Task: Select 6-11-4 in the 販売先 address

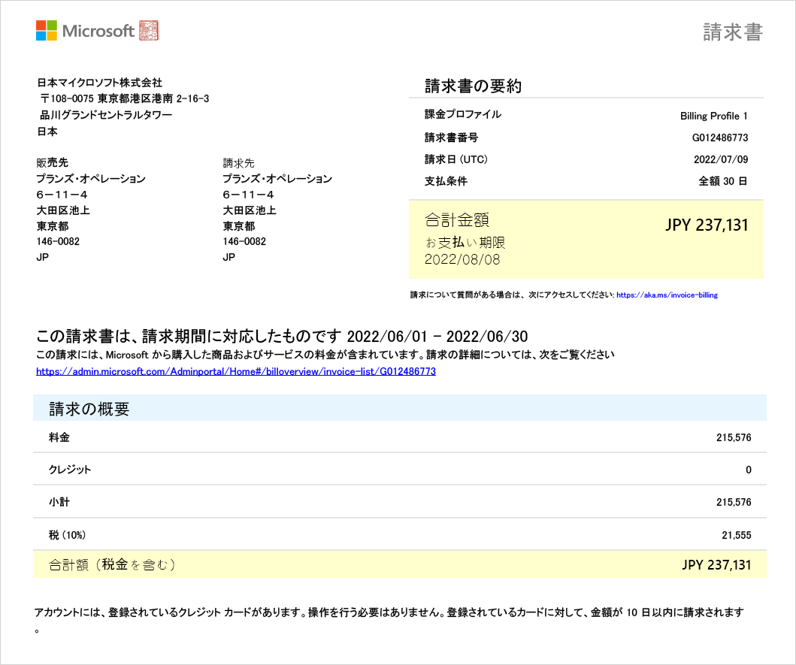Action: point(62,195)
